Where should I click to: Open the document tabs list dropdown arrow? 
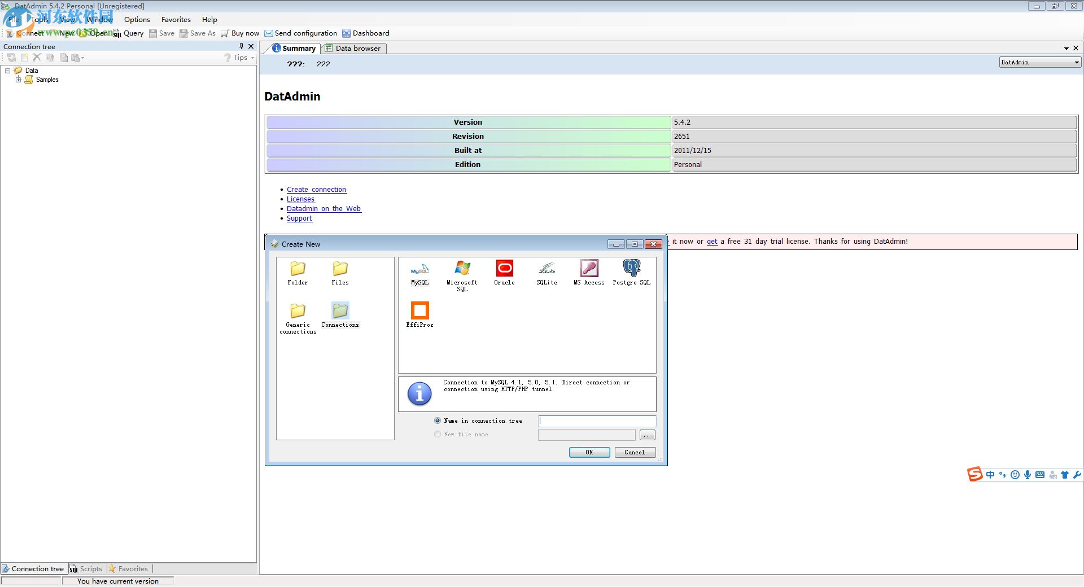1066,49
